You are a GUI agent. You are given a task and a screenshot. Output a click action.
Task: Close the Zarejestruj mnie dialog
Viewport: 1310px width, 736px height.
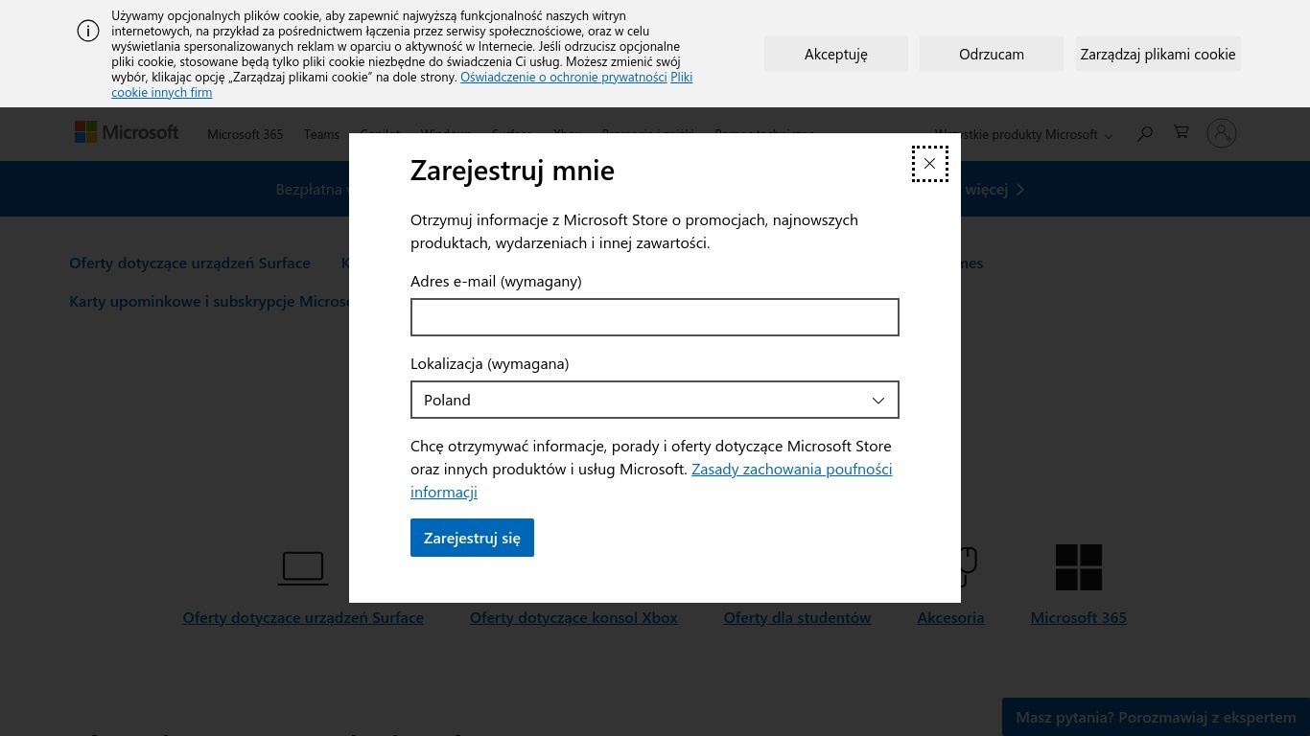[x=929, y=164]
